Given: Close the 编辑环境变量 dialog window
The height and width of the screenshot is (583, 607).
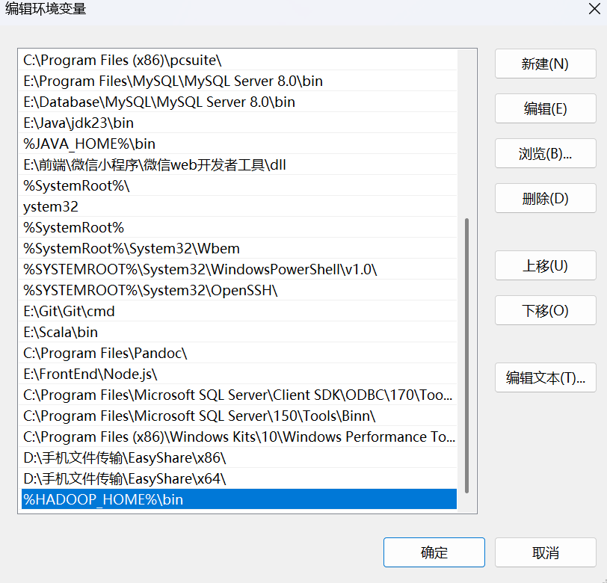Looking at the screenshot, I should pos(589,10).
